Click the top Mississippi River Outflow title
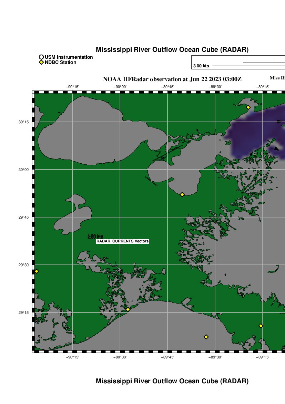 (x=172, y=50)
